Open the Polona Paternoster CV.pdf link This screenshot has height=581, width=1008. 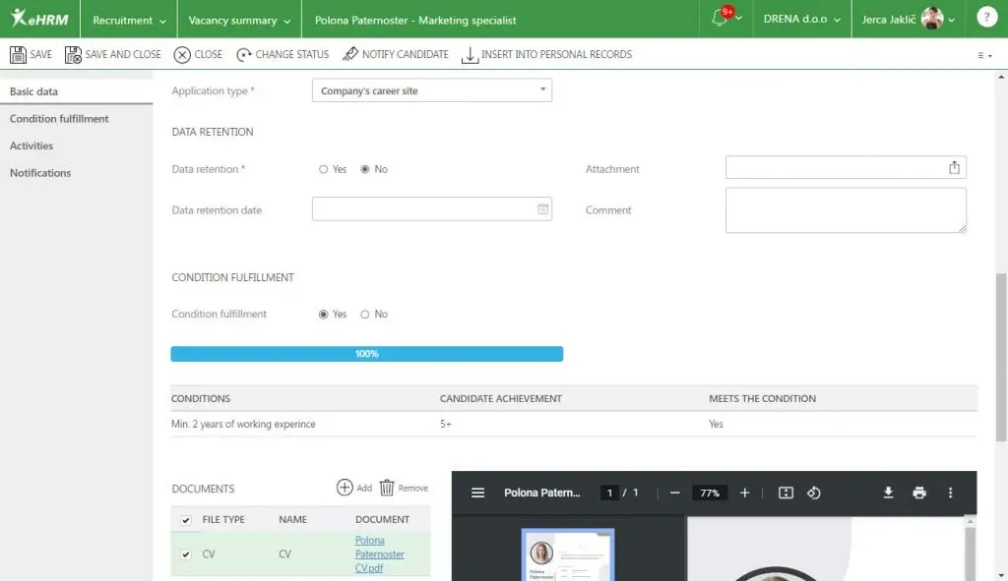379,554
